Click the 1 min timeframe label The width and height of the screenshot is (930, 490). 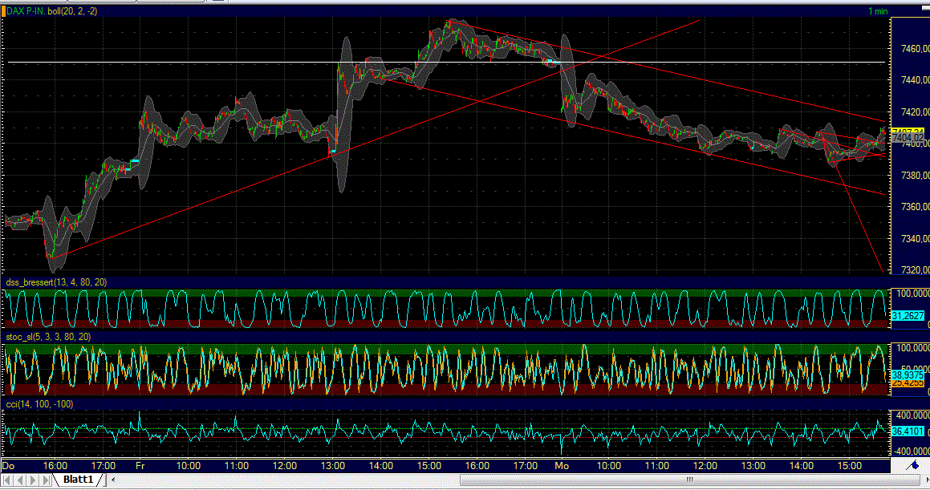[x=878, y=11]
